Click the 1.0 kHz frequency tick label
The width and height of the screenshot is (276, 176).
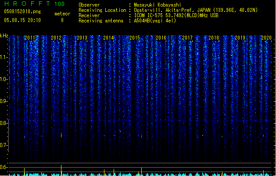click(4, 79)
